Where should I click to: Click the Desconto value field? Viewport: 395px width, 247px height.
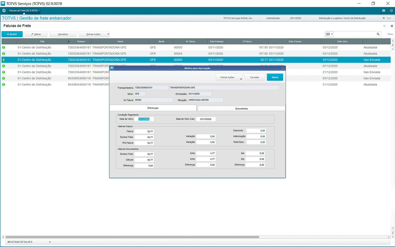tap(256, 131)
